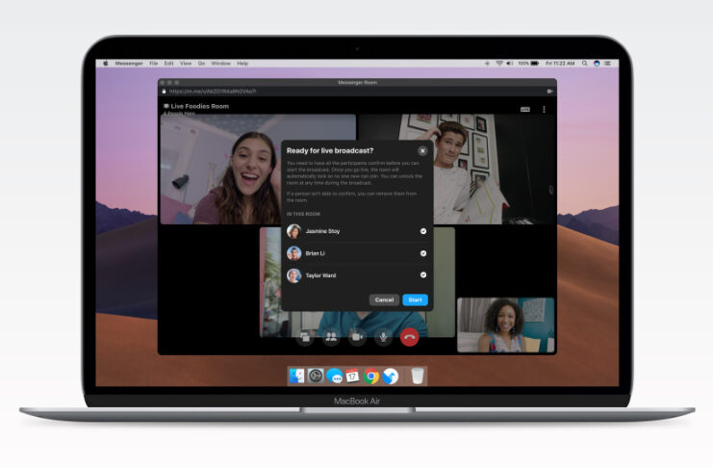This screenshot has width=713, height=468.
Task: Open the View menu
Action: coord(186,64)
